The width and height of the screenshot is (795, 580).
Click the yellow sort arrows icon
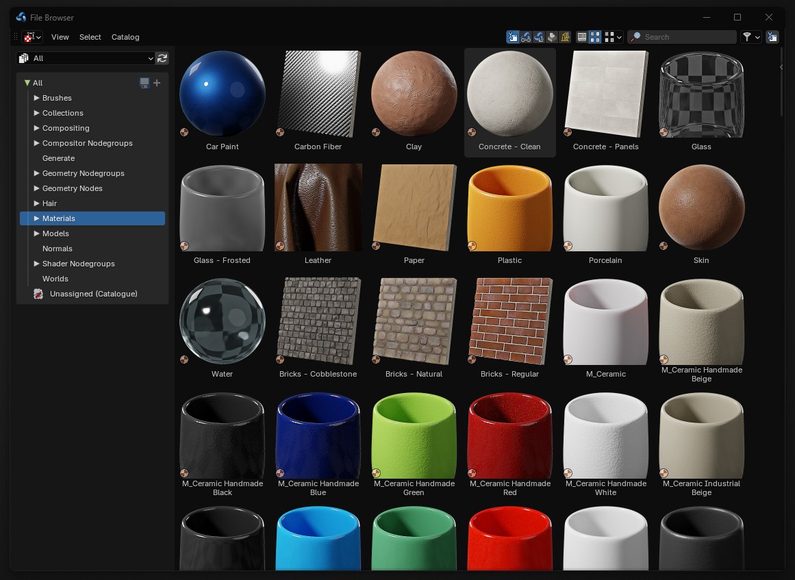click(x=566, y=37)
